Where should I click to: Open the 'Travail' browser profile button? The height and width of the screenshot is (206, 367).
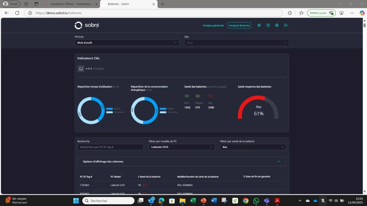(x=11, y=4)
